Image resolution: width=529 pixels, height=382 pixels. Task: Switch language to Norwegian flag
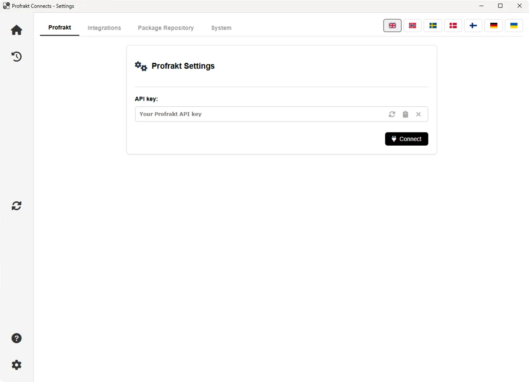coord(412,26)
